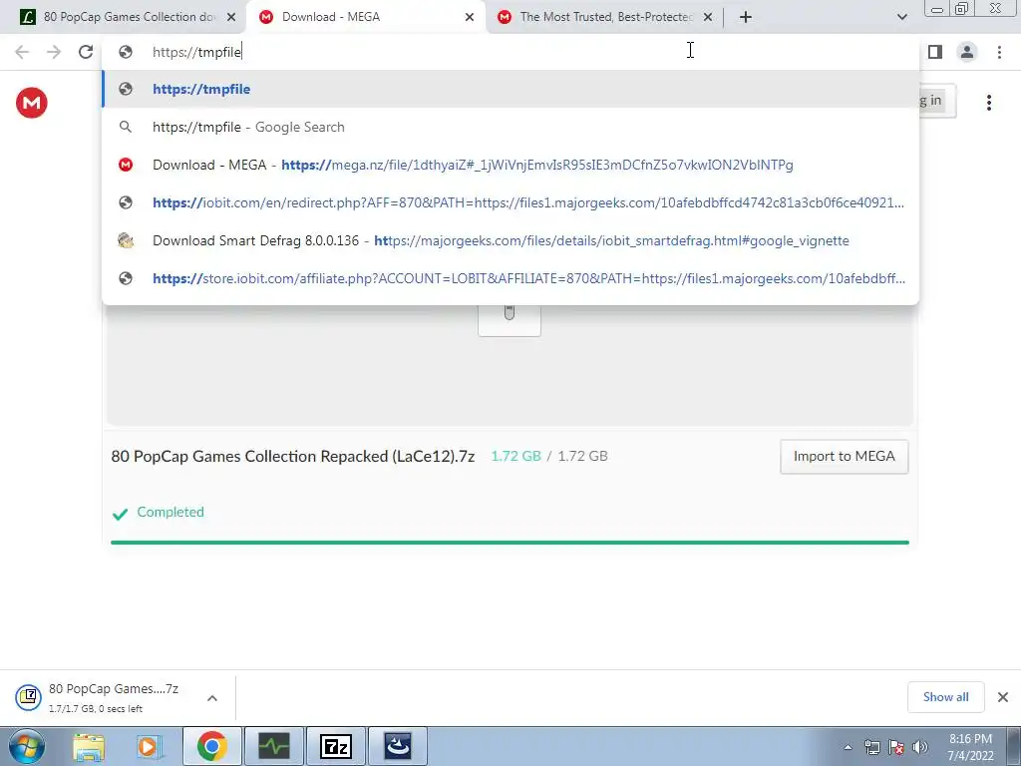Click the network tray icon

pos(871,747)
